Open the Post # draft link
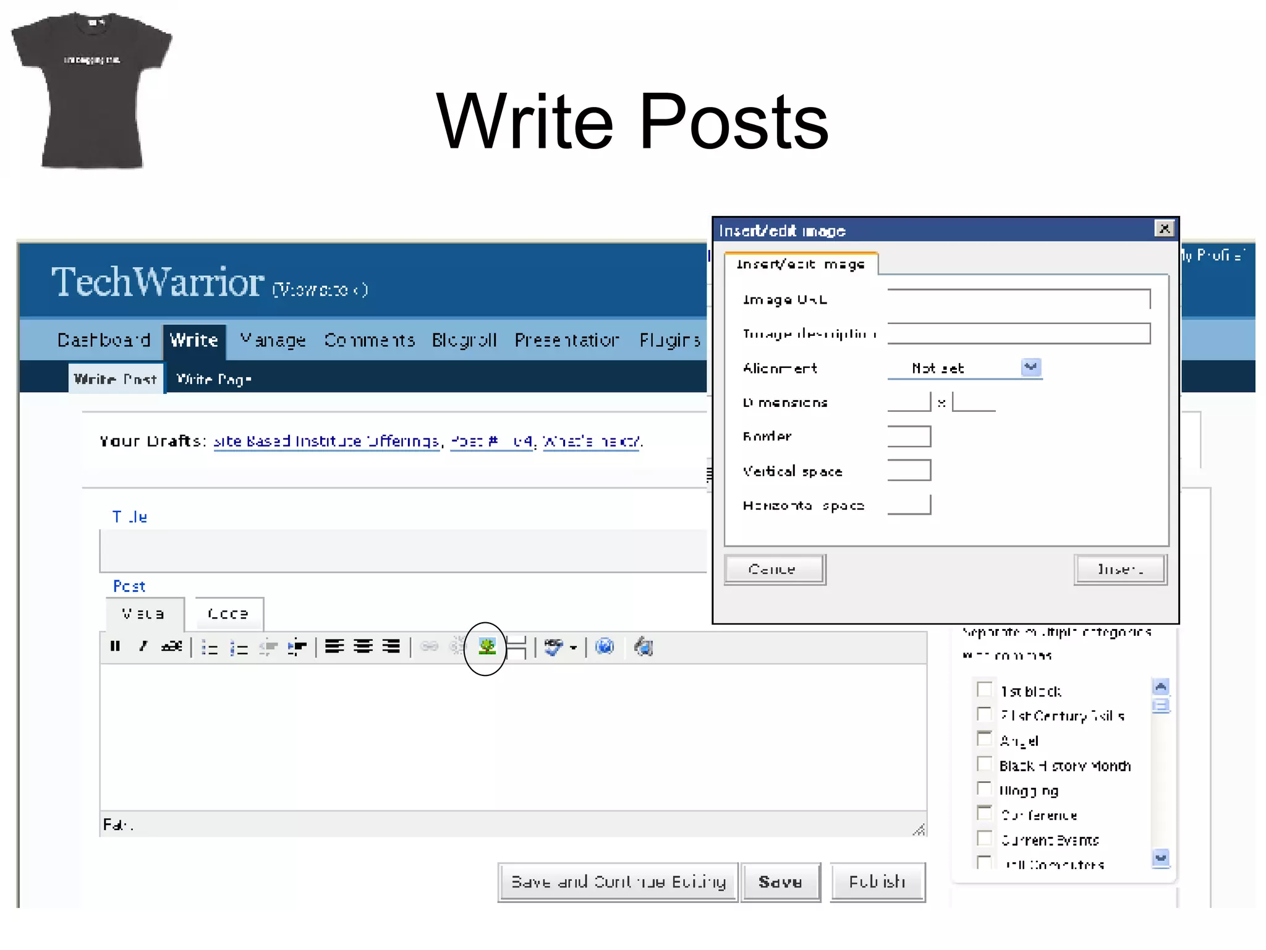1266x950 pixels. [491, 442]
